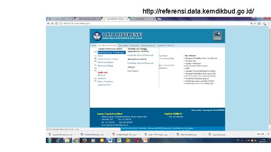Select Pendidikan Non Formal in the dropdown
Viewport: 271px width, 152px height.
coord(108,59)
